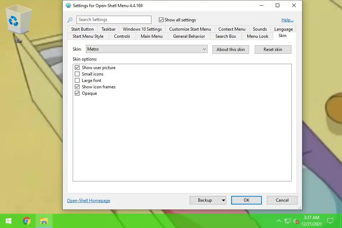Open network status tray icon
Screen dimensions: 342x228
(x=287, y=221)
